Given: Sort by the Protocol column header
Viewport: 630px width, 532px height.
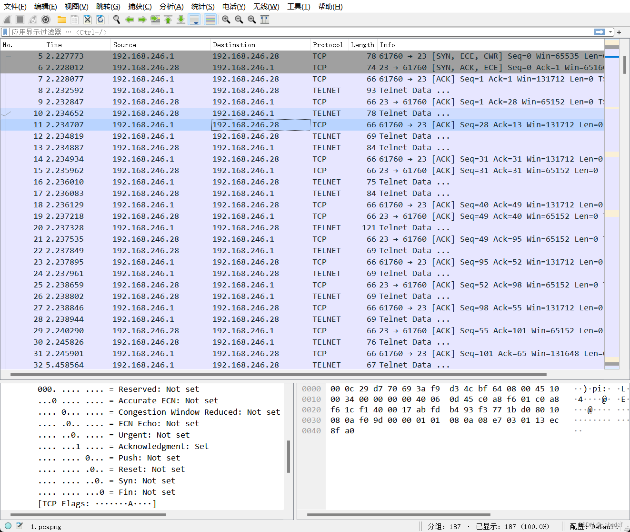Looking at the screenshot, I should (x=330, y=45).
